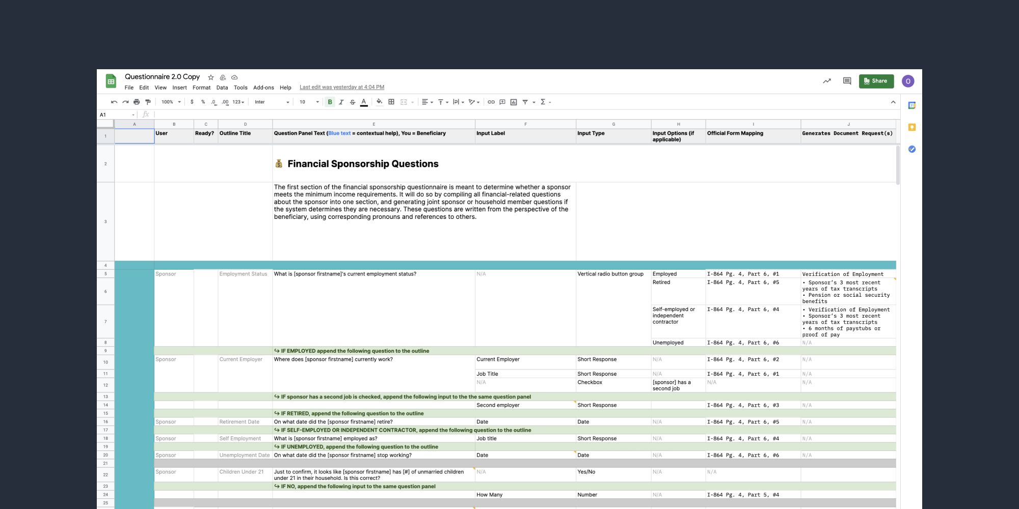Click the Name Box showing A1
This screenshot has height=509, width=1019.
(x=117, y=115)
